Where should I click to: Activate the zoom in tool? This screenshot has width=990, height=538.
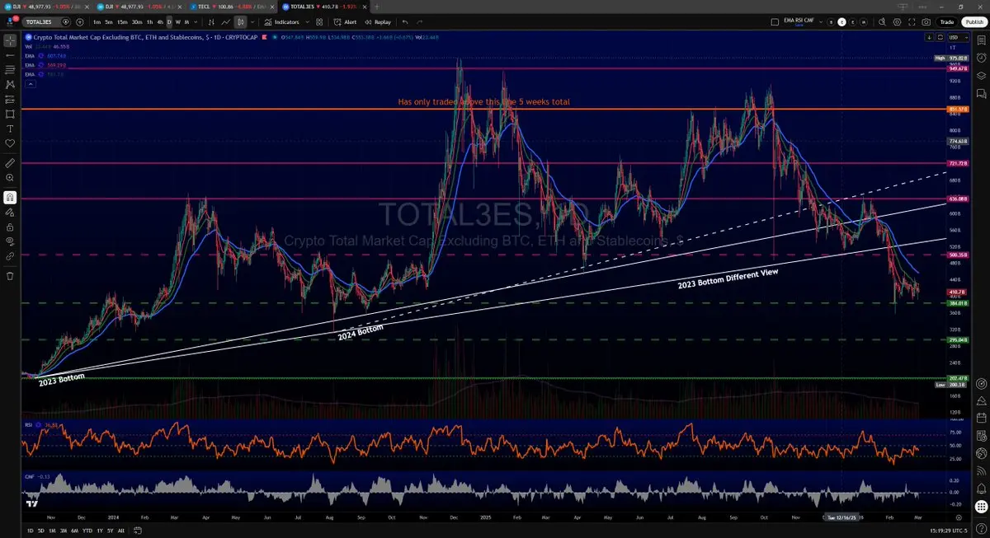10,178
